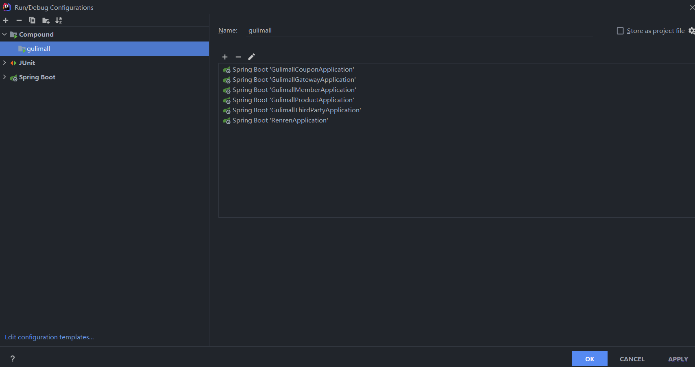Select the Spring Boot category label
Image resolution: width=695 pixels, height=367 pixels.
[x=37, y=77]
